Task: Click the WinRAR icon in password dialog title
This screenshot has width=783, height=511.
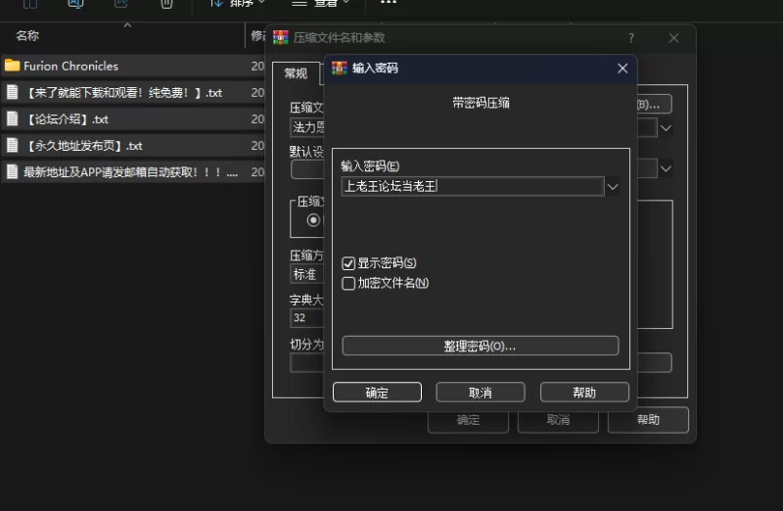Action: click(340, 68)
